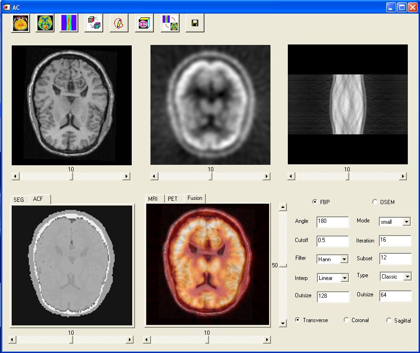Screen dimensions: 420x353
Task: Save results using the disk icon
Action: tap(194, 22)
